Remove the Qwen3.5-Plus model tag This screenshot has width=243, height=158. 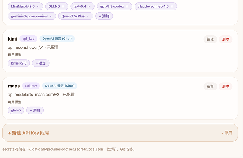coord(88,16)
